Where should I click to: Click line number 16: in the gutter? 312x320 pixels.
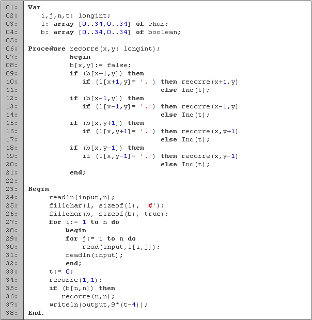[x=12, y=131]
